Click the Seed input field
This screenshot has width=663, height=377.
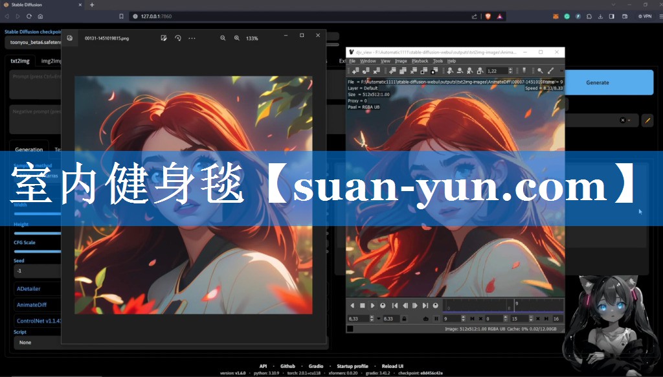[38, 271]
